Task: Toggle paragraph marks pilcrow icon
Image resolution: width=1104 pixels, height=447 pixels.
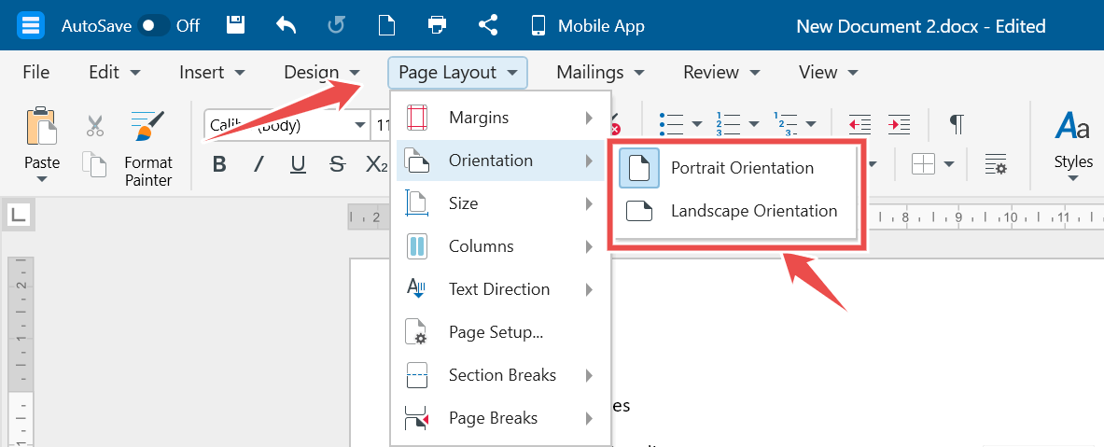Action: (x=957, y=124)
